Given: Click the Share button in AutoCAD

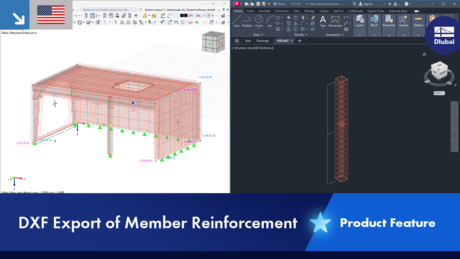Looking at the screenshot, I should (279, 4).
